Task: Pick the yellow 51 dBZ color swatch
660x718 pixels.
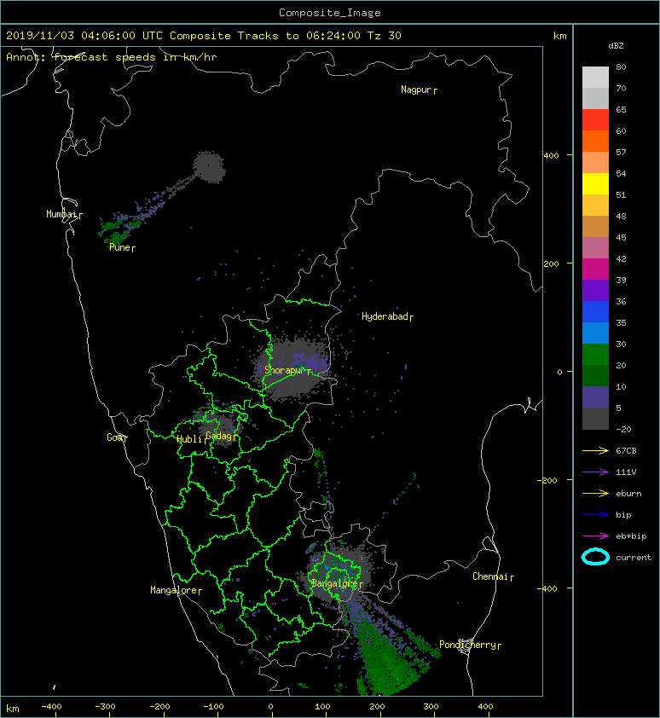Action: [595, 183]
